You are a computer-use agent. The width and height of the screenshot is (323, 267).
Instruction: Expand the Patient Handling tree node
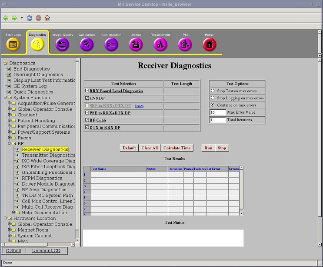pyautogui.click(x=9, y=121)
